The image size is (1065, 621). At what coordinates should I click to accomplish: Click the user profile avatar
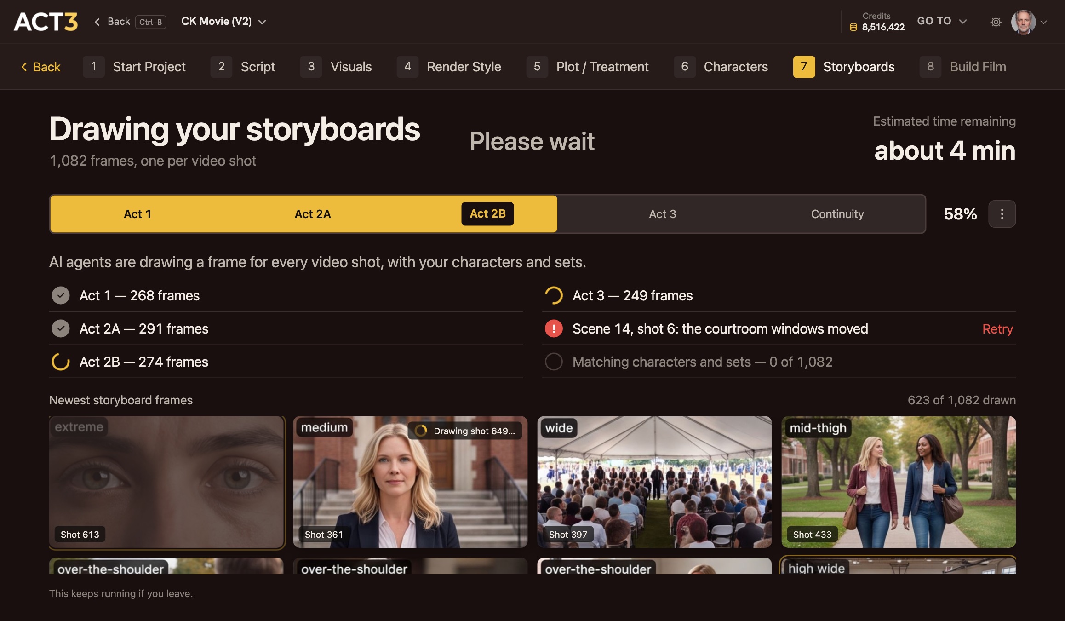pos(1023,22)
